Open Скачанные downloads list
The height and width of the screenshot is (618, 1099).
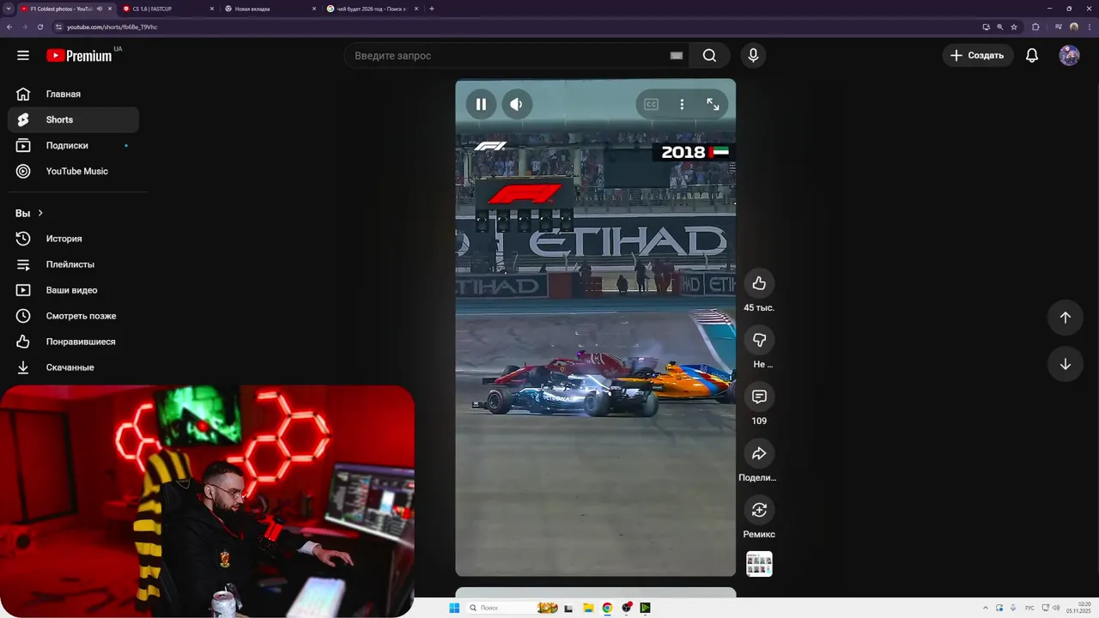73,367
